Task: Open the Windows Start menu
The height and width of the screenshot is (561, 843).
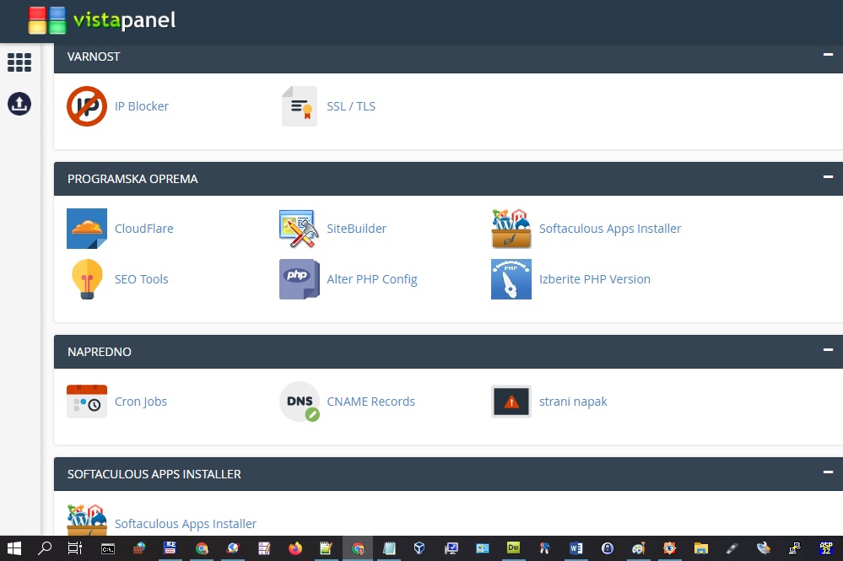Action: pyautogui.click(x=14, y=548)
